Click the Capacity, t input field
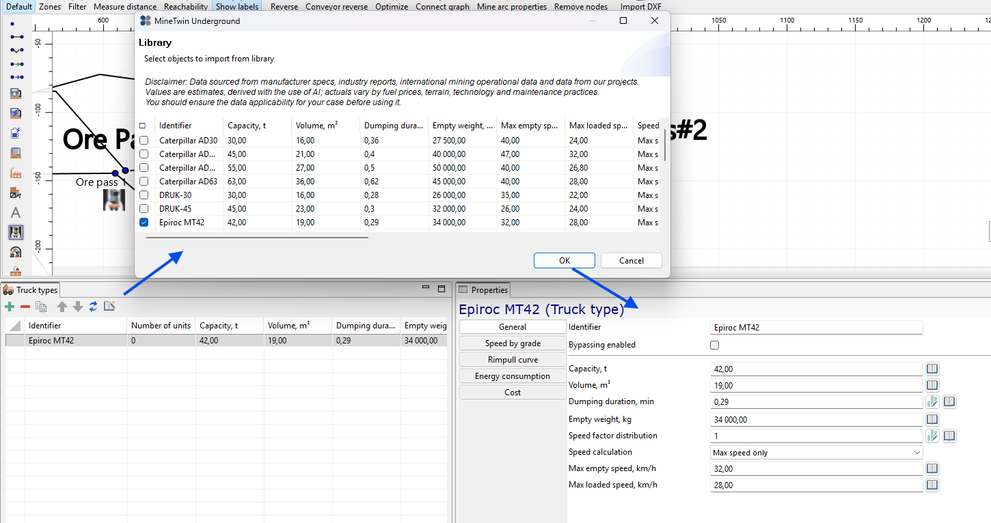 click(x=817, y=369)
